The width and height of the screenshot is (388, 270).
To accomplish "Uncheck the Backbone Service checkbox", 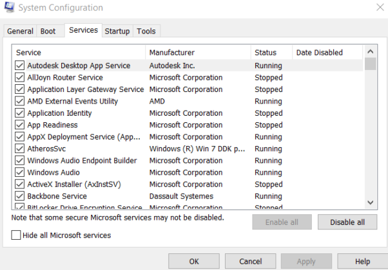I will click(19, 196).
